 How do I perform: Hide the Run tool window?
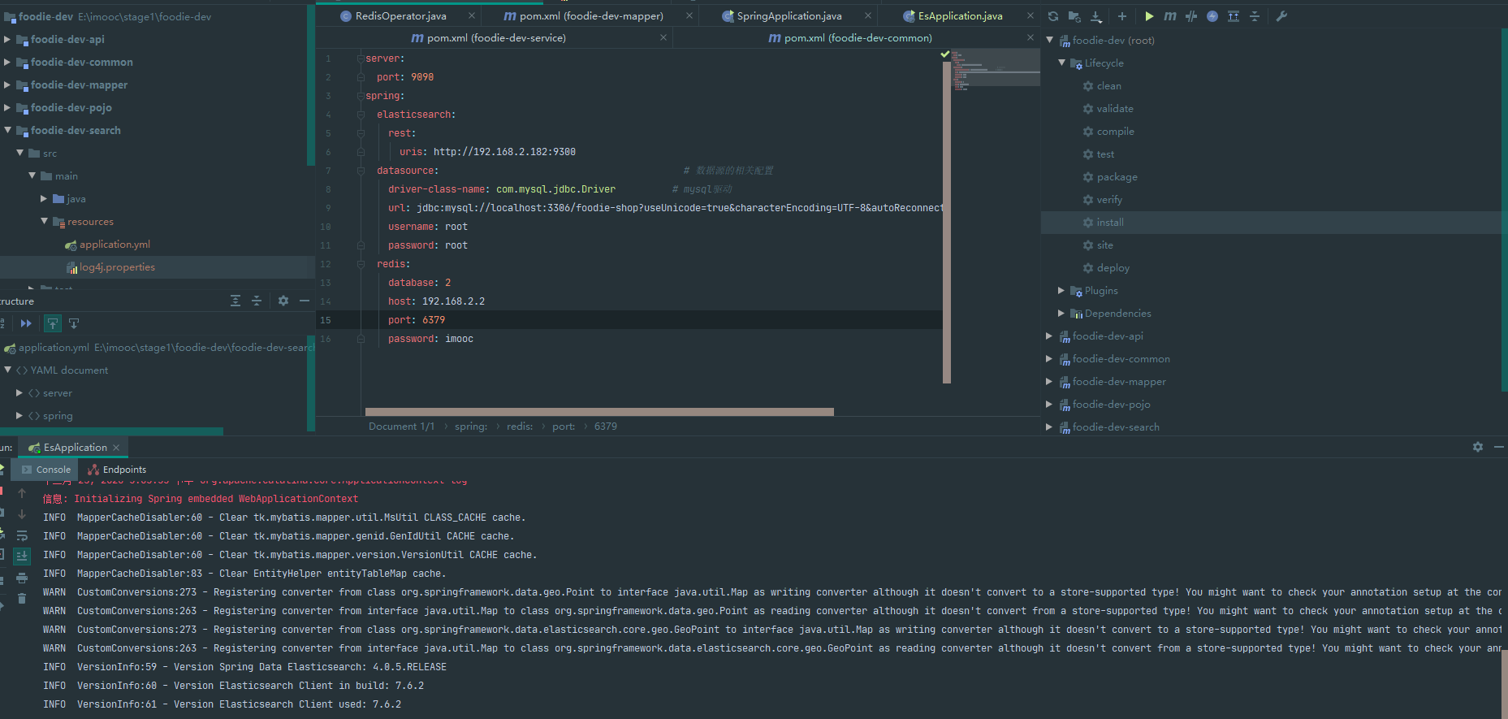(1499, 447)
